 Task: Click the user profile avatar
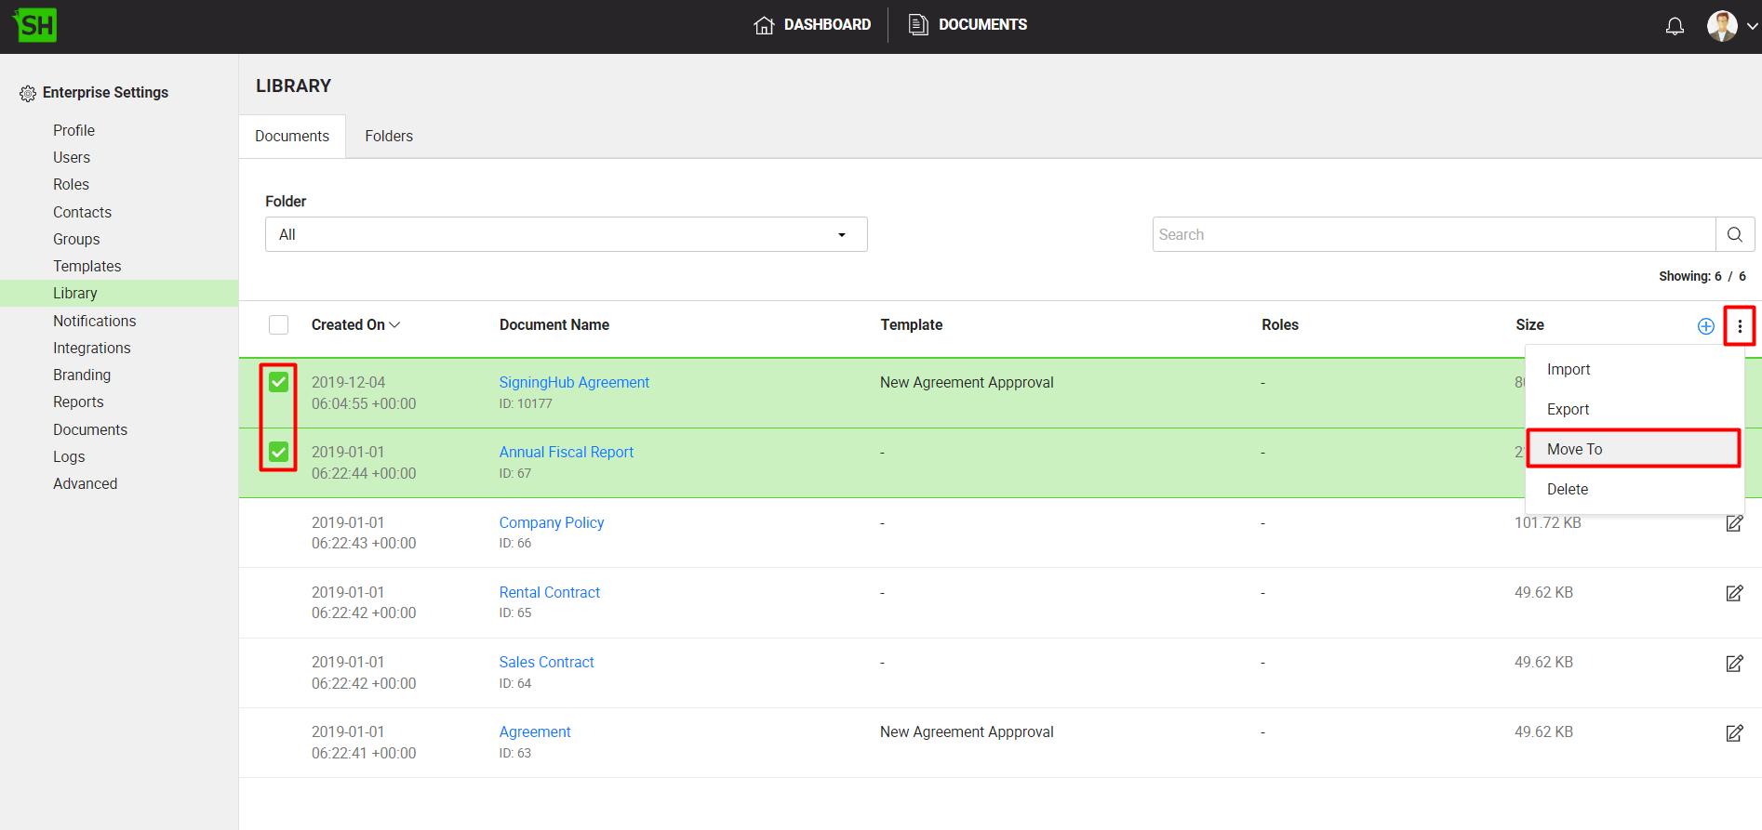pyautogui.click(x=1722, y=26)
